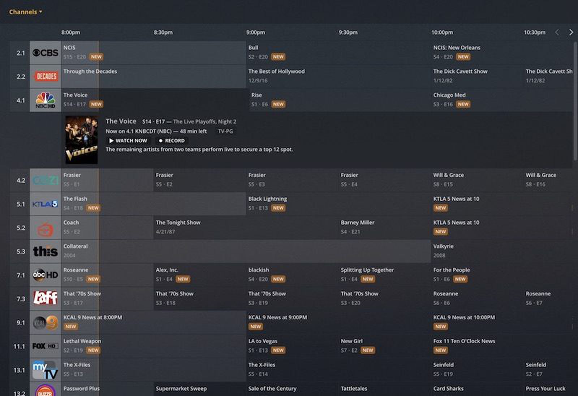Screen dimensions: 578x396
Task: Select the 9:00pm time column header
Action: tap(256, 32)
